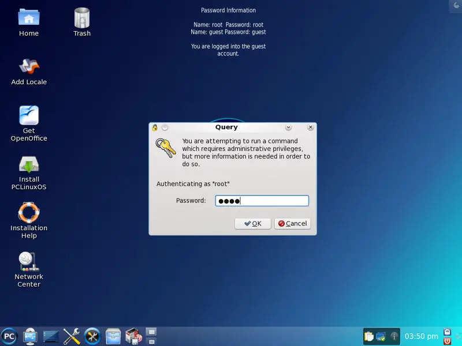The image size is (462, 346).
Task: Confirm the password with OK
Action: pyautogui.click(x=252, y=224)
